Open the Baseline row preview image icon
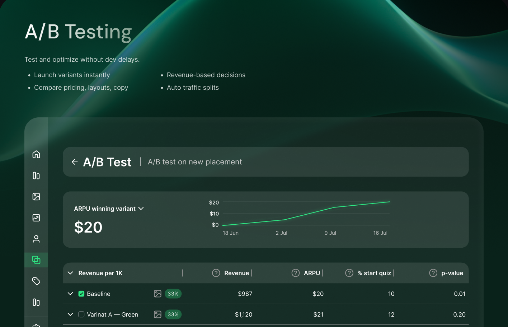The image size is (508, 327). (x=157, y=294)
